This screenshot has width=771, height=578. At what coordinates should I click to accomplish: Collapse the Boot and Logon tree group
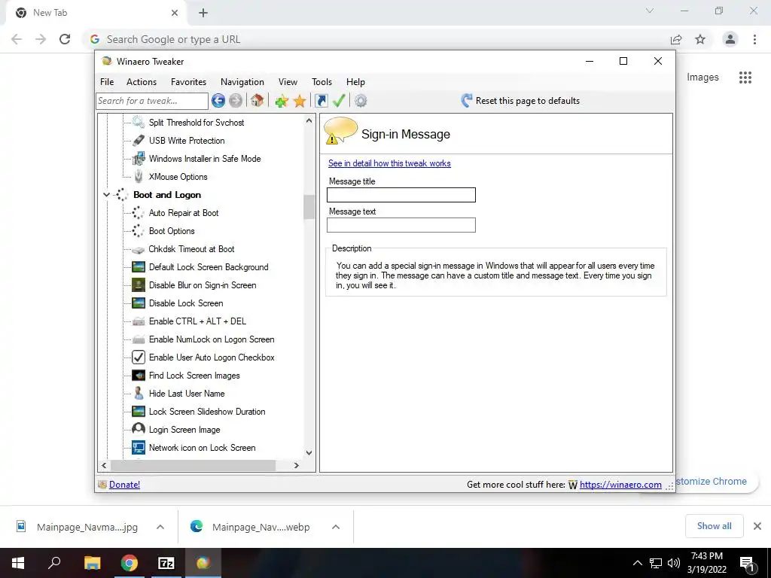tap(106, 195)
